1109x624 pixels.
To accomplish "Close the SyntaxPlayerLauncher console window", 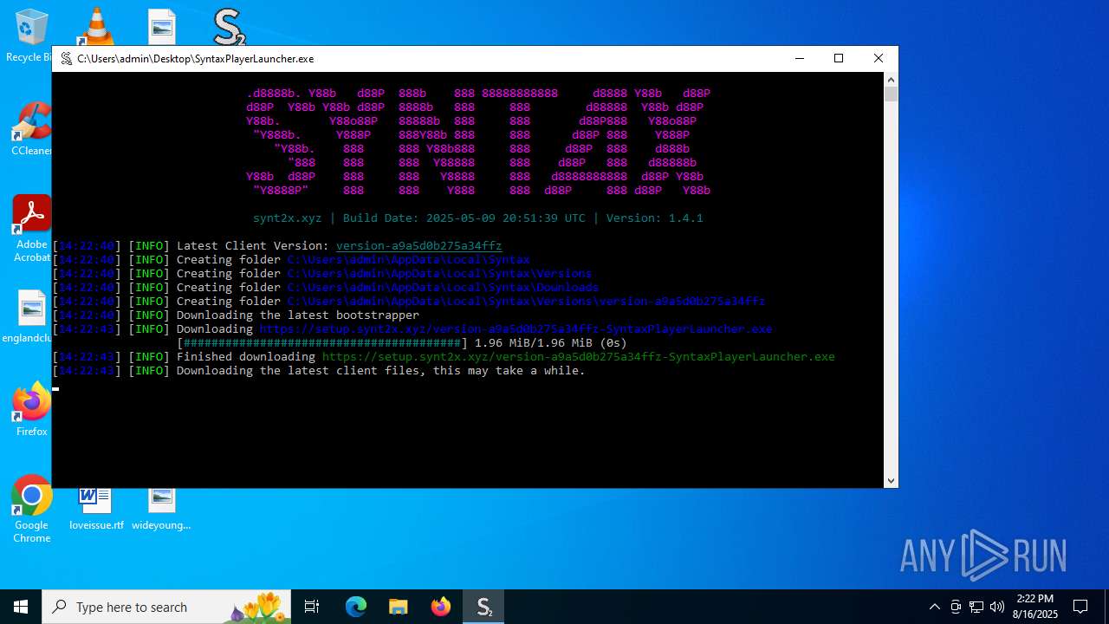I will (x=878, y=59).
